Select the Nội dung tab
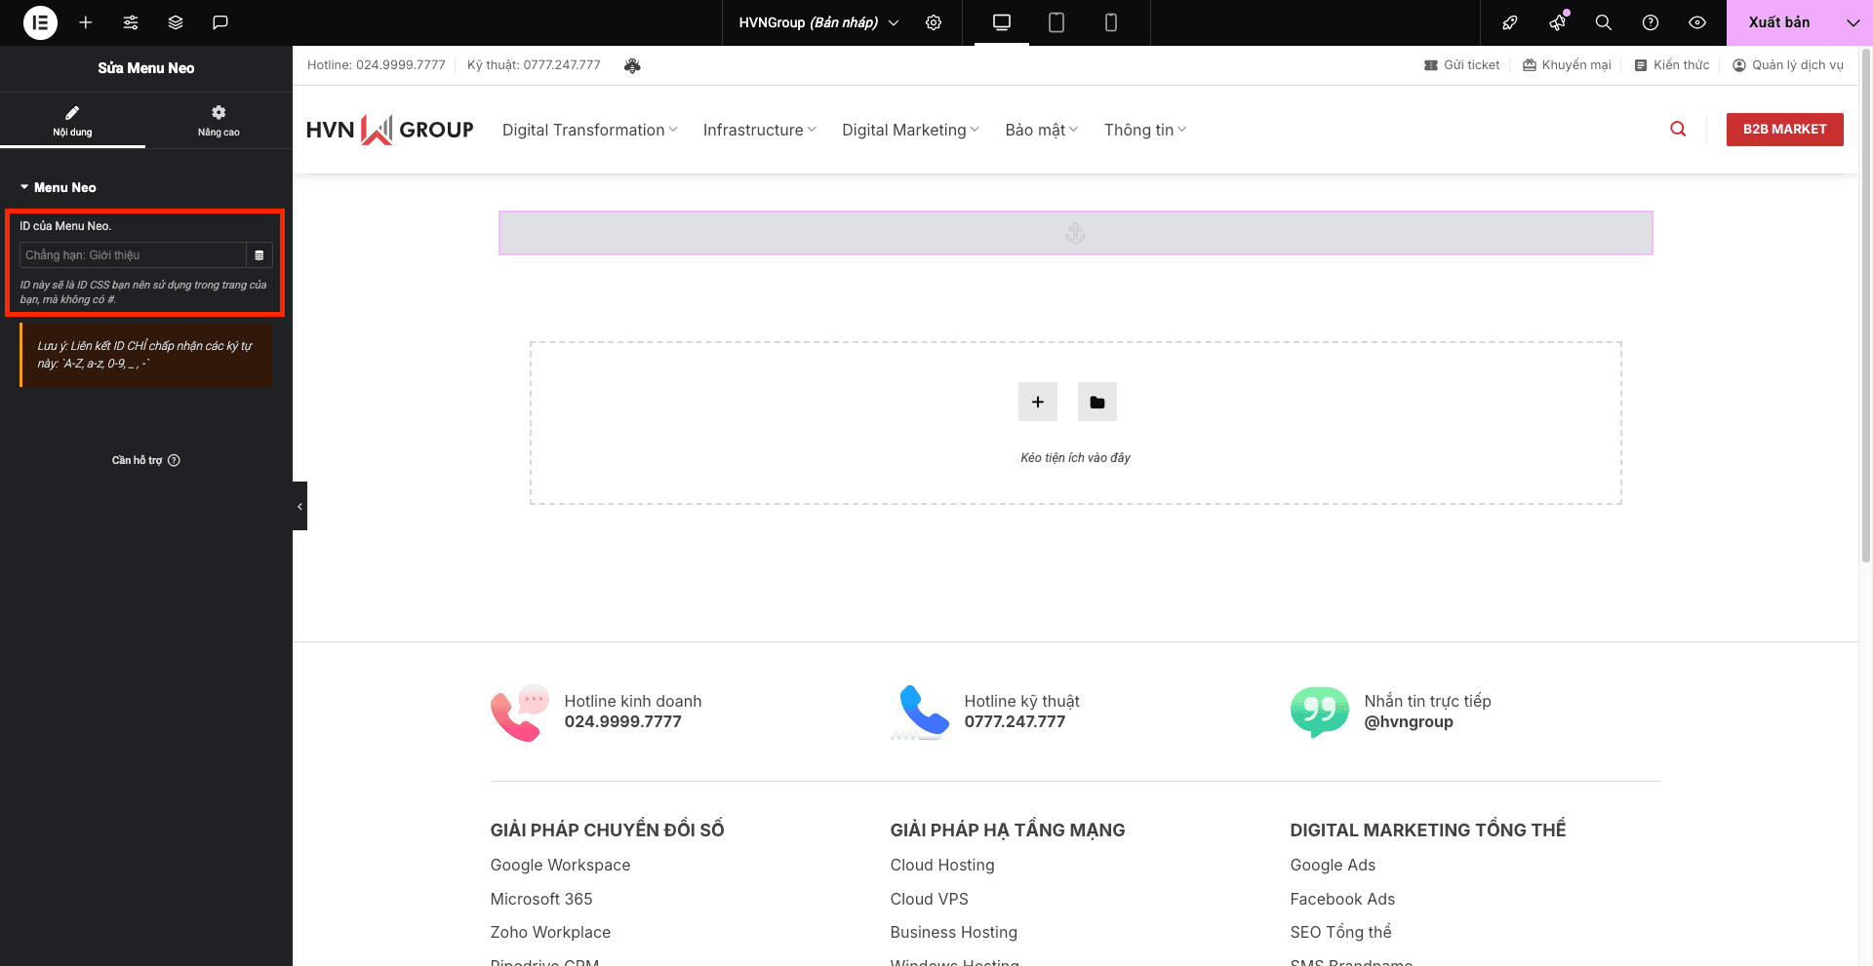 pyautogui.click(x=72, y=121)
